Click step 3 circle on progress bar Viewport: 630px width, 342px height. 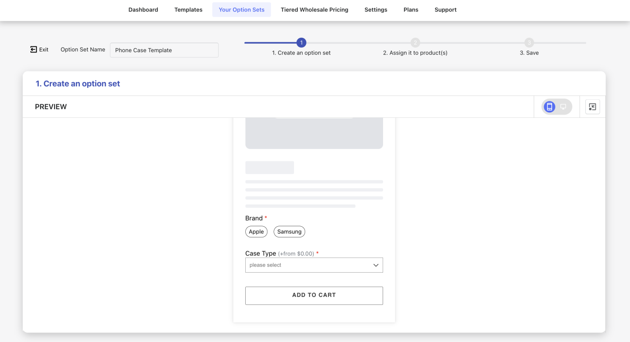coord(529,42)
